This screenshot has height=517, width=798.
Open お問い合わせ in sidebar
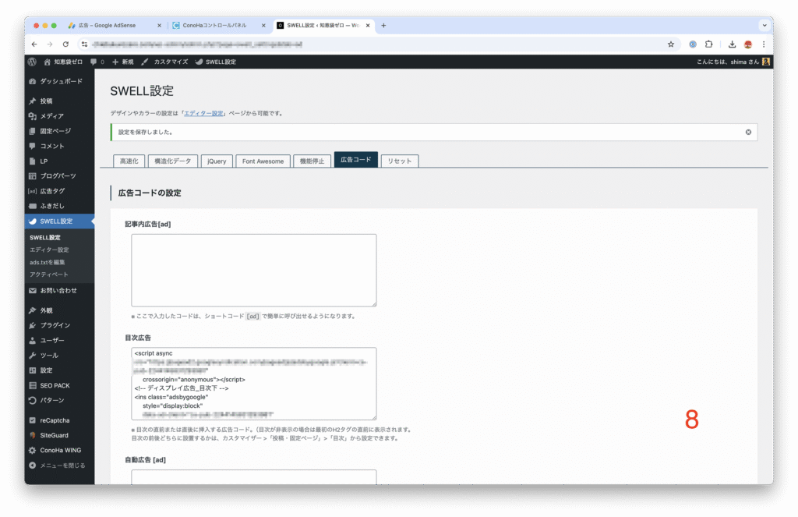tap(59, 290)
